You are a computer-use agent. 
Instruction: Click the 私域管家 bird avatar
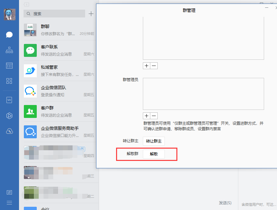click(30, 71)
